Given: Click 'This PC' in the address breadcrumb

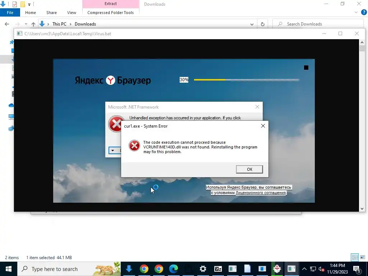Looking at the screenshot, I should [x=59, y=24].
